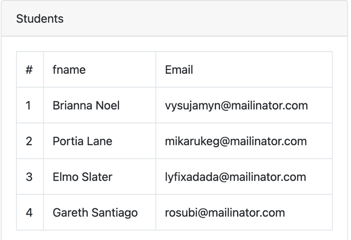Click mikarukeg@mailinator.com email
Image resolution: width=351 pixels, height=240 pixels.
tap(236, 141)
